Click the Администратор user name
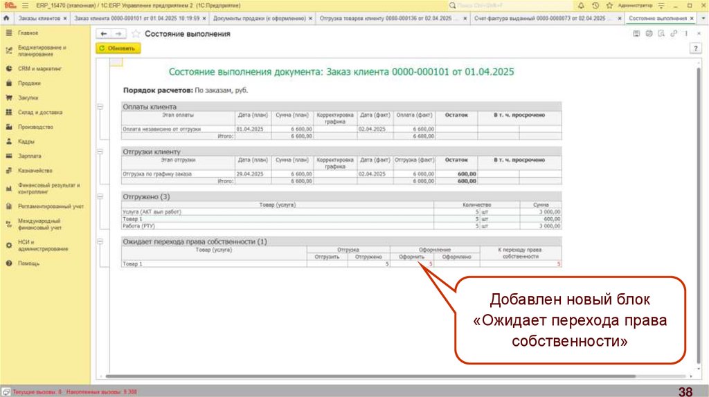This screenshot has height=397, width=709. pos(636,6)
